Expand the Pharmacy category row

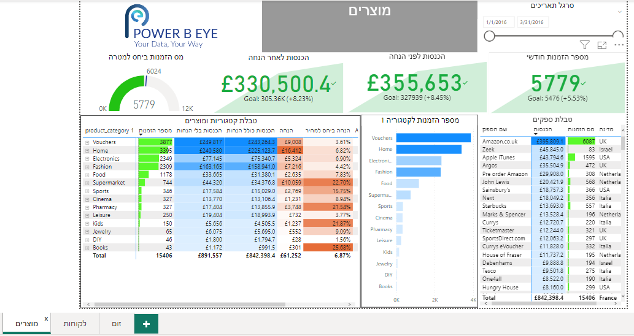point(87,207)
